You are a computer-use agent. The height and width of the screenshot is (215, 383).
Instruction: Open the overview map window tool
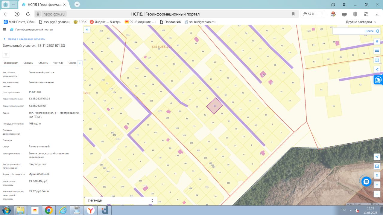(x=377, y=166)
